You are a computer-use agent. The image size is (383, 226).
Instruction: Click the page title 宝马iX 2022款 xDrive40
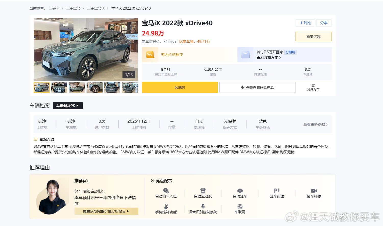(177, 23)
